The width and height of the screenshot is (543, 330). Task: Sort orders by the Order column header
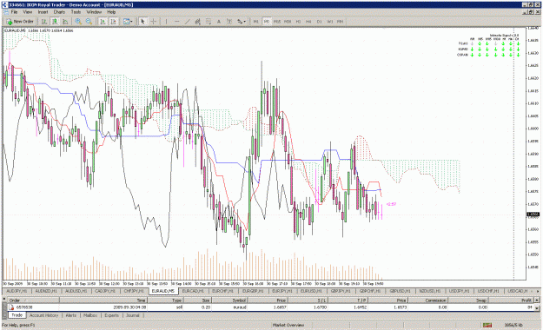pos(33,300)
